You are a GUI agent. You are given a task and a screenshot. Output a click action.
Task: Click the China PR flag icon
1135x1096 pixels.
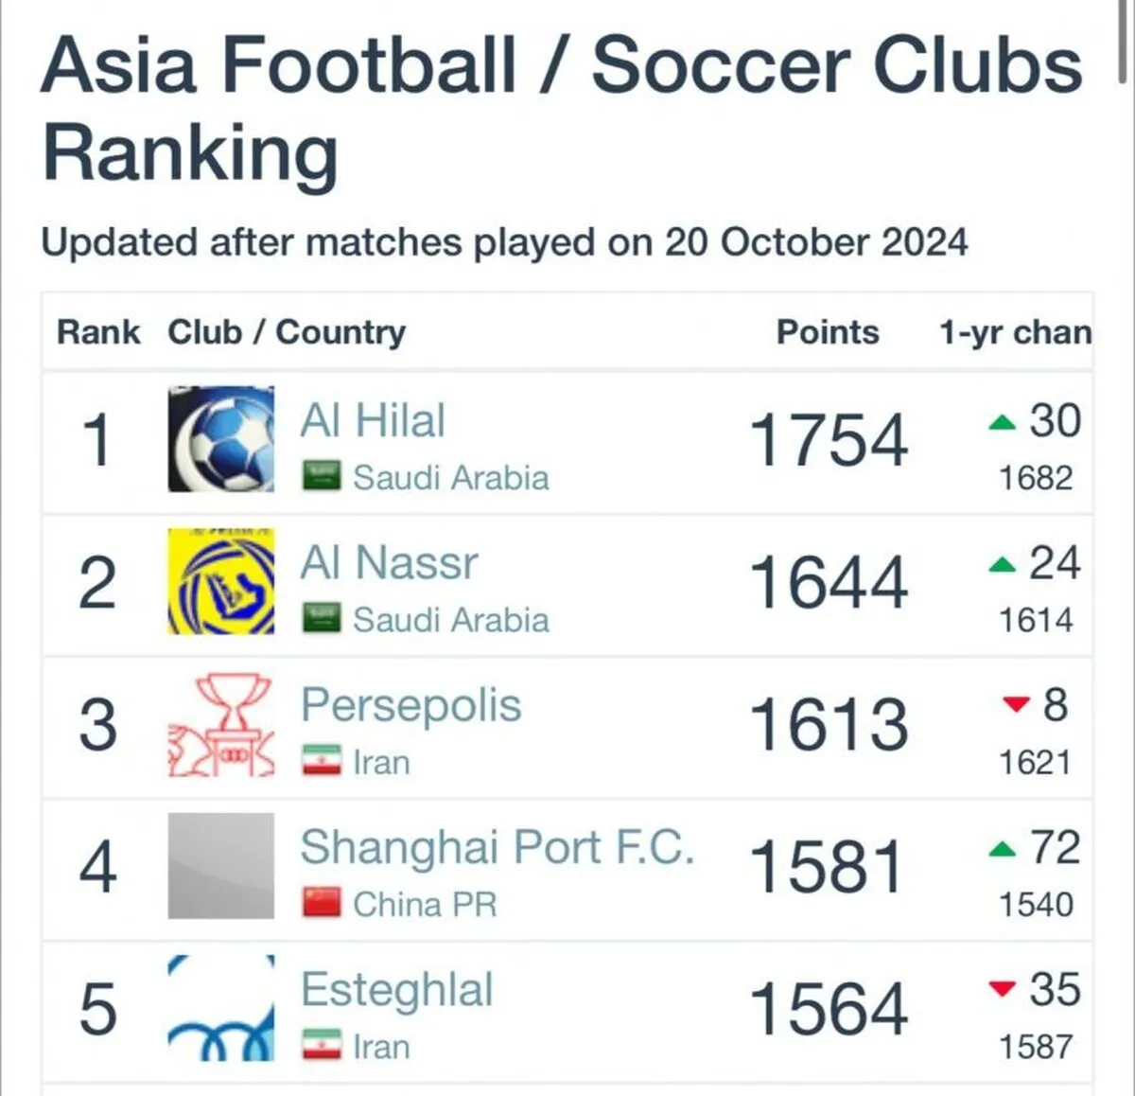click(322, 903)
